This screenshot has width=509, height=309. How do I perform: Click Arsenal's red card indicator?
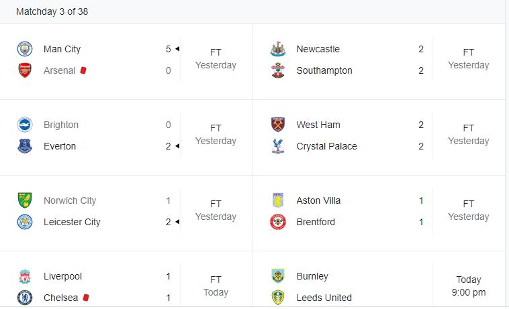point(84,70)
